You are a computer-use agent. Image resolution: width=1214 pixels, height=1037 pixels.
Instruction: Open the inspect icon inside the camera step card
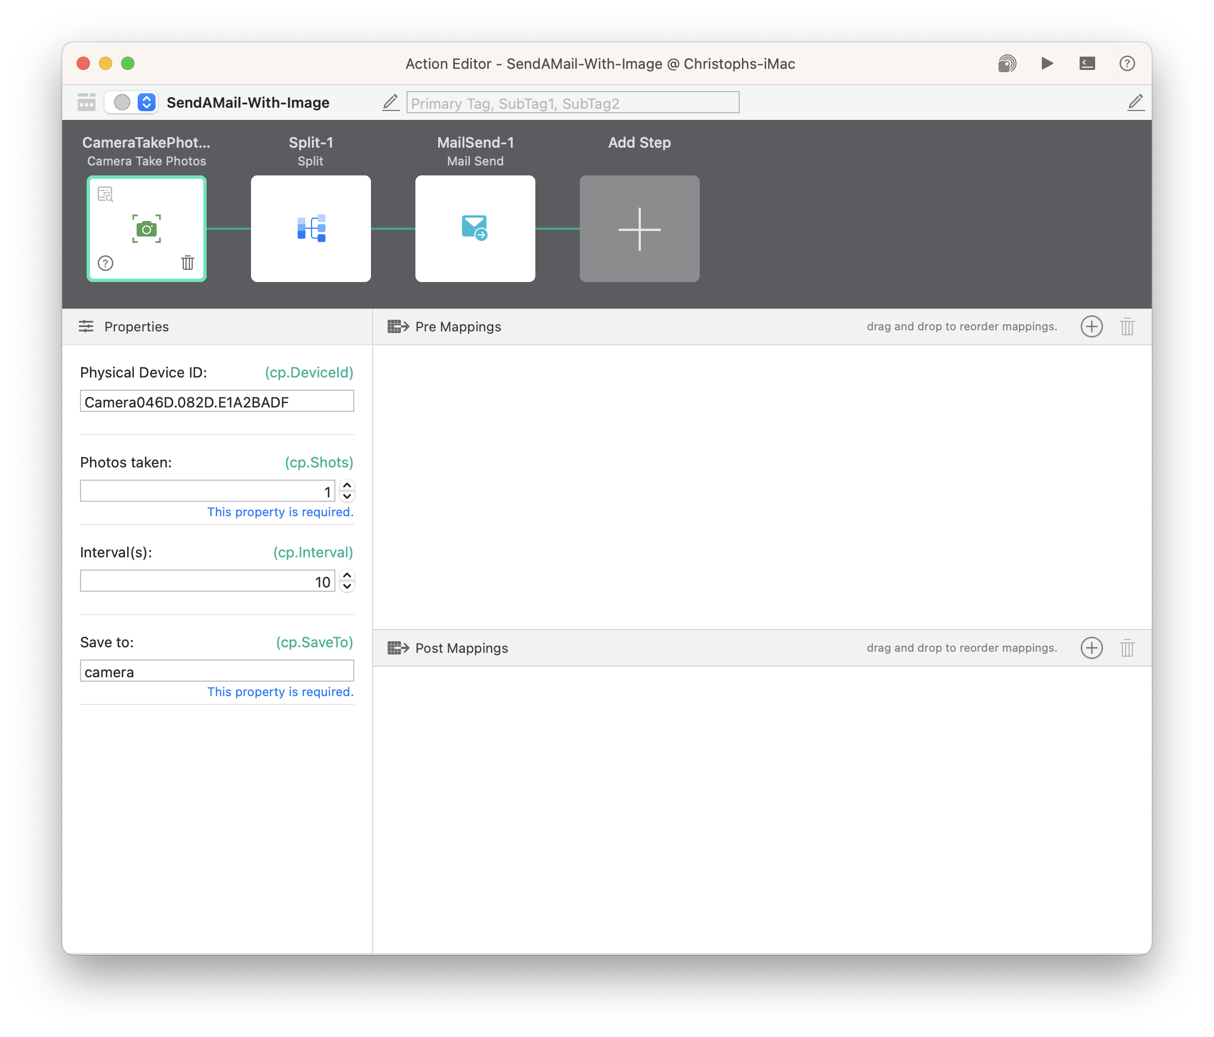(x=106, y=194)
